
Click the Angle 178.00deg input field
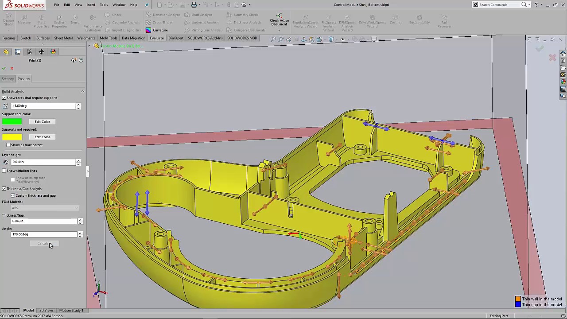[x=44, y=234]
